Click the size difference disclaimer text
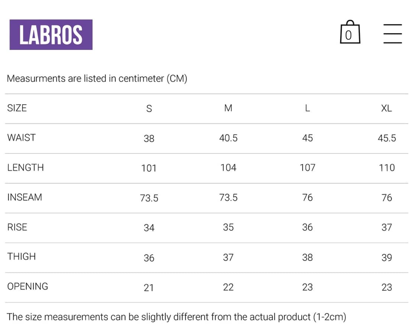This screenshot has width=418, height=329. [x=176, y=317]
